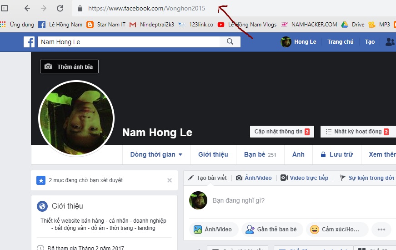Open the NAMHACKER.COM bookmark

309,25
